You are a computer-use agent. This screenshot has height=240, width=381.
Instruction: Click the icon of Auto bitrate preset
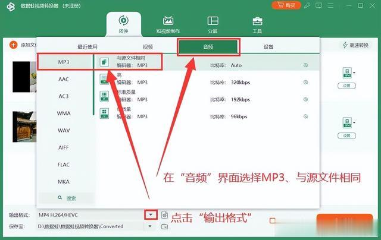[x=104, y=62]
